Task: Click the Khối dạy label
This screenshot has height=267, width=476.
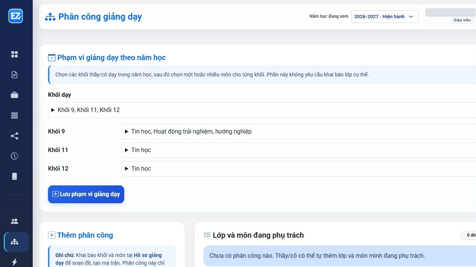Action: tap(59, 95)
